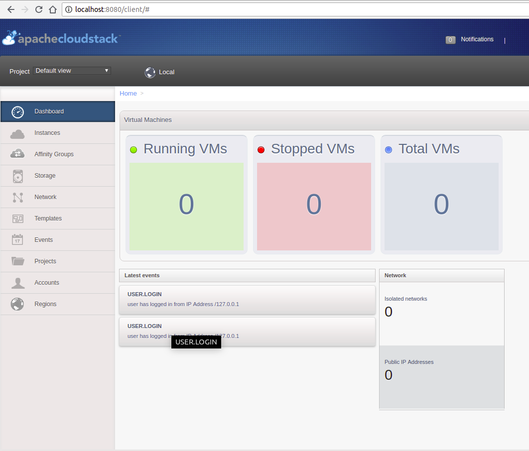Screen dimensions: 529x451
Task: Click the Total VMs gray count tile
Action: [x=442, y=207]
